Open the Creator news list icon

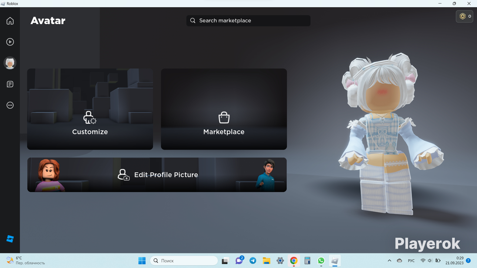(10, 84)
